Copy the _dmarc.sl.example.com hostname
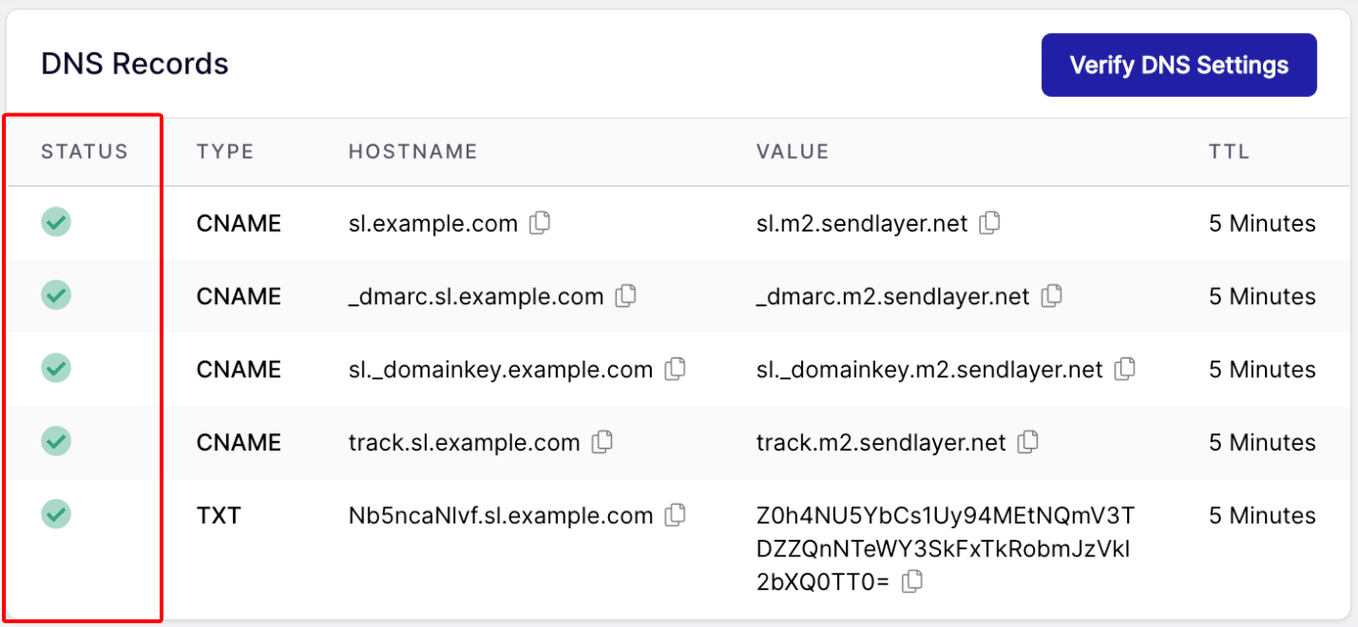 click(626, 297)
